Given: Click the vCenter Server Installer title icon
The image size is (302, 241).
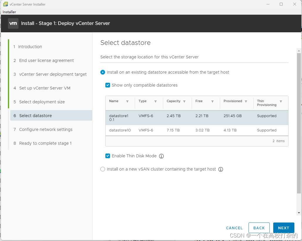Looking at the screenshot, I should [6, 4].
